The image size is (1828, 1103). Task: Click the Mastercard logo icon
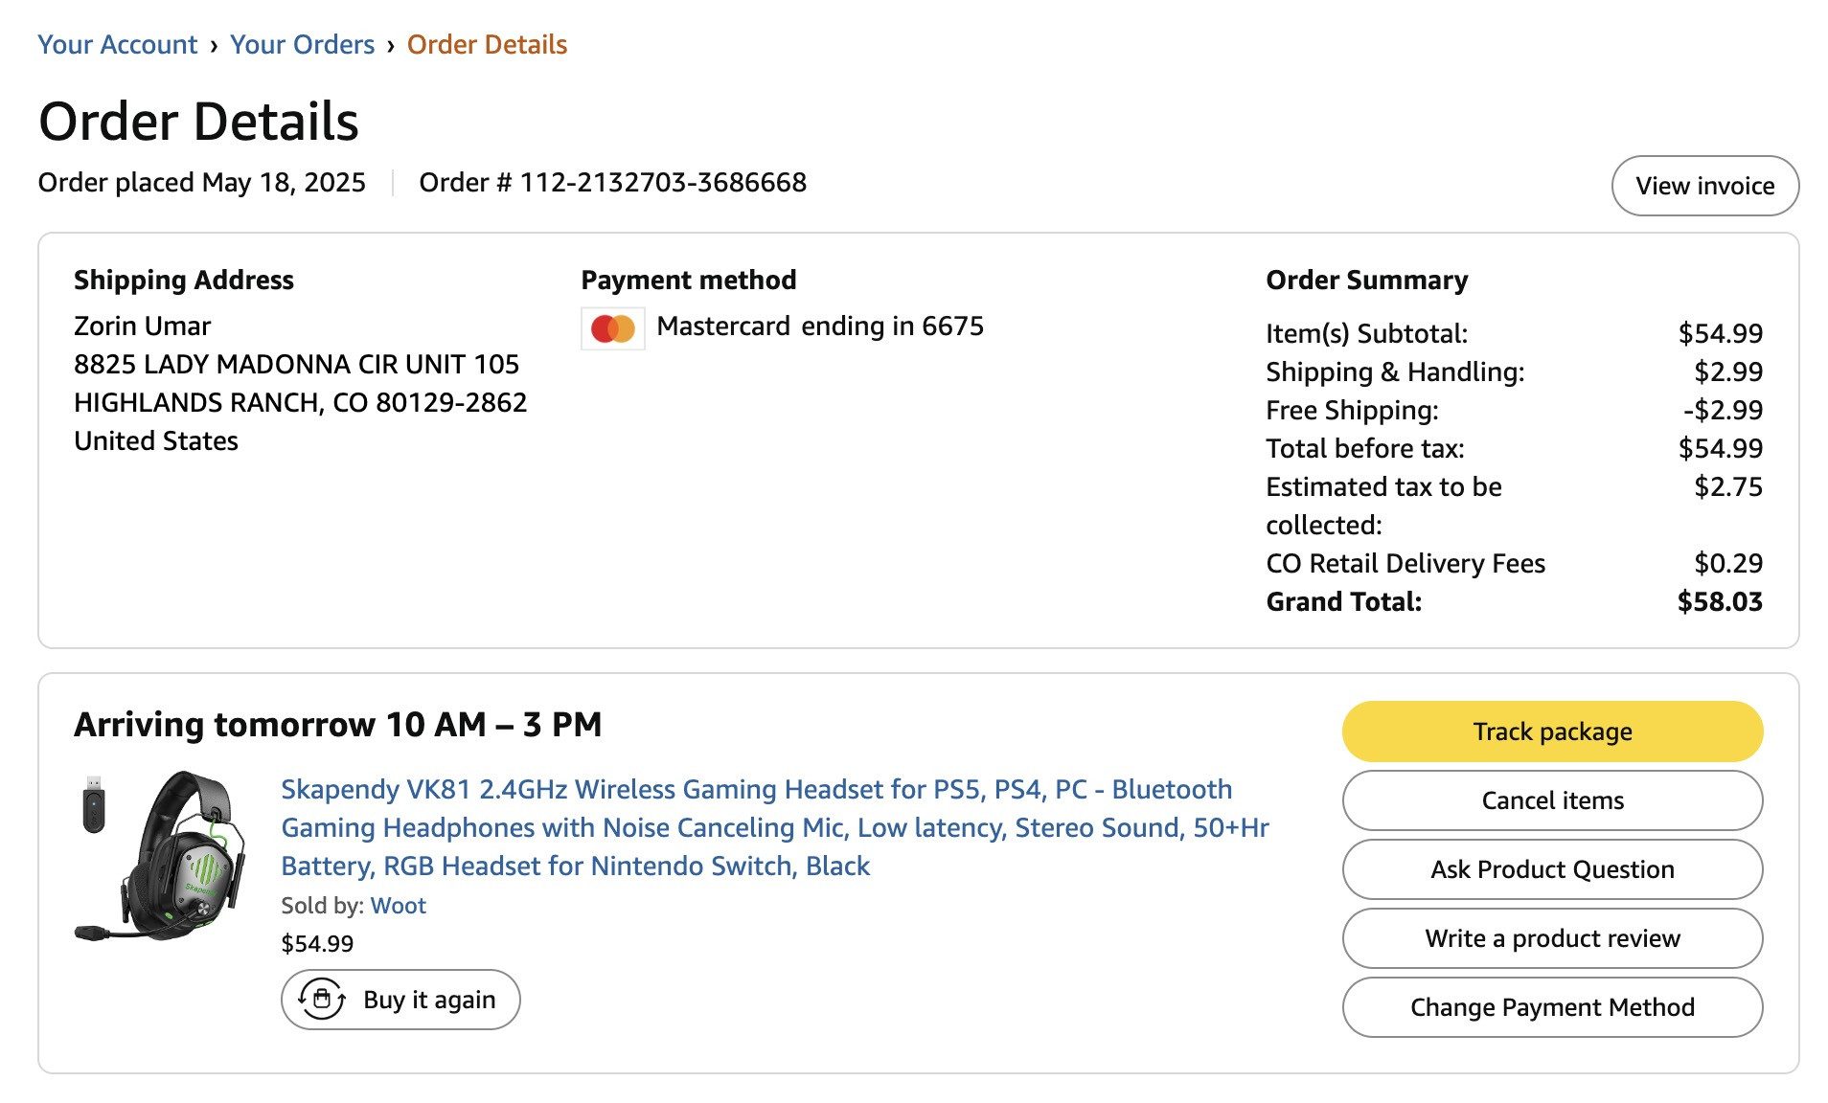tap(613, 328)
